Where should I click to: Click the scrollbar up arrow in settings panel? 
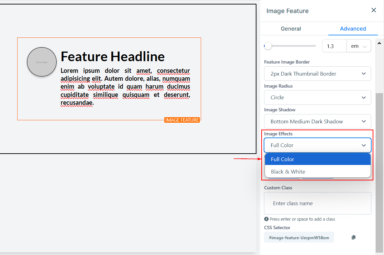(379, 43)
